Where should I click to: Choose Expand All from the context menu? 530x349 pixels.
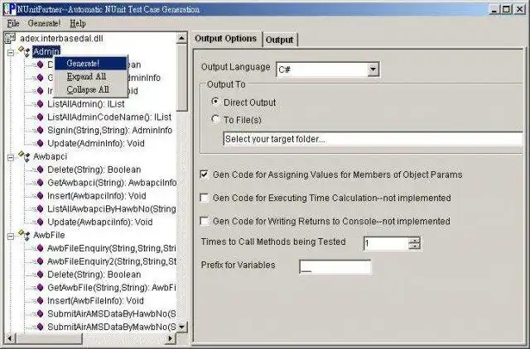[x=90, y=77]
